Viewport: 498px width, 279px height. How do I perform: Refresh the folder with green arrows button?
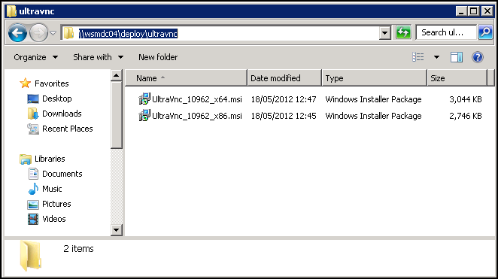pos(403,32)
